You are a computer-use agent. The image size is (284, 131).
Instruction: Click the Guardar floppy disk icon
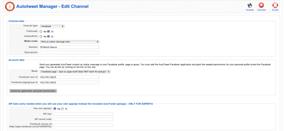click(x=250, y=5)
